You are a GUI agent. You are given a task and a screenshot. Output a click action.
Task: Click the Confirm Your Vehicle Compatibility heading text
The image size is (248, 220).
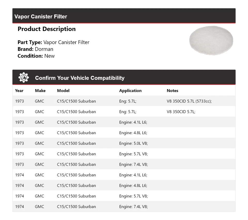point(80,78)
